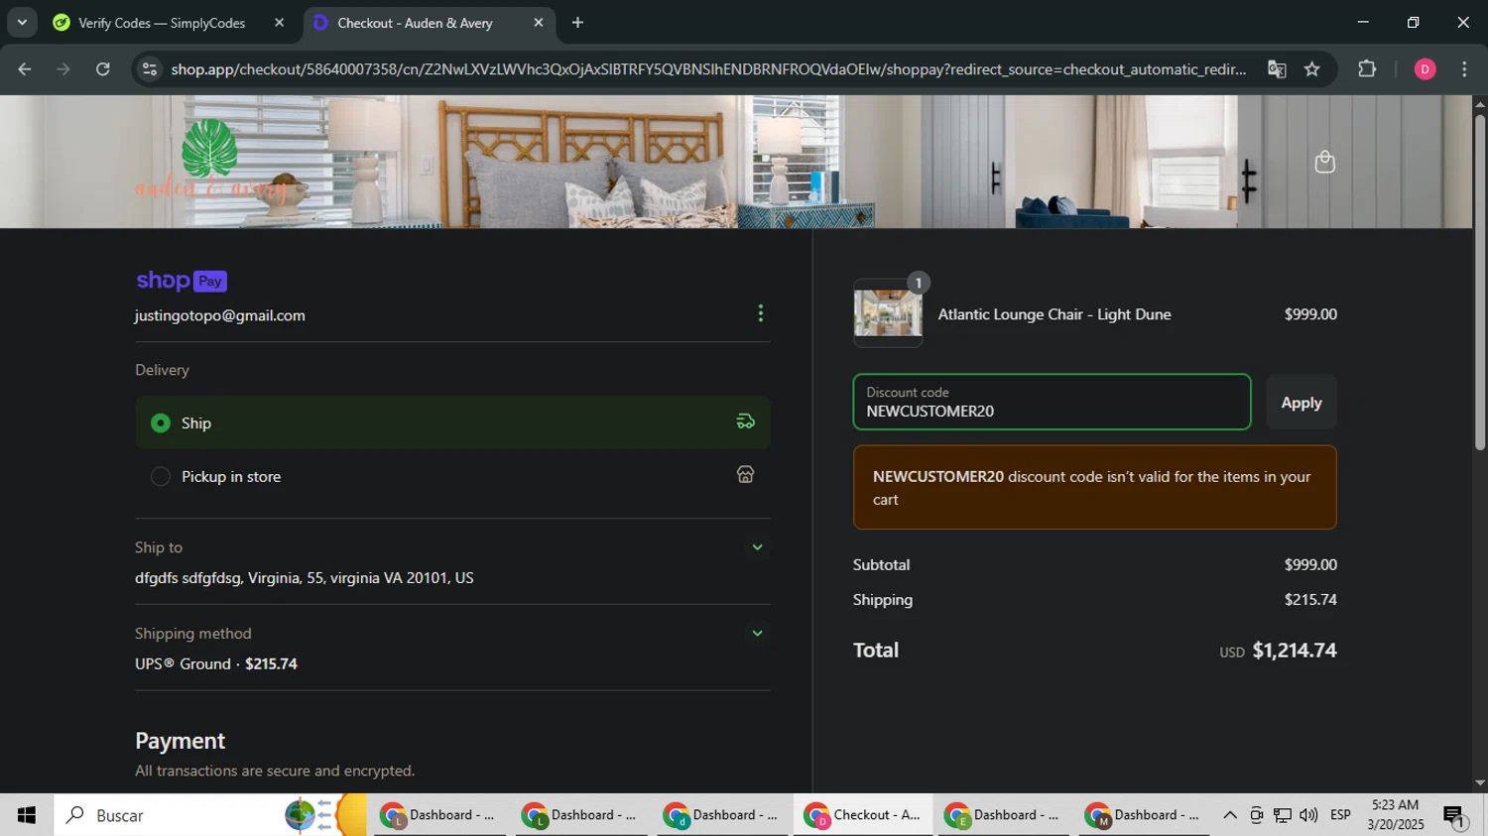
Task: Click the Discount code input field
Action: (x=1052, y=402)
